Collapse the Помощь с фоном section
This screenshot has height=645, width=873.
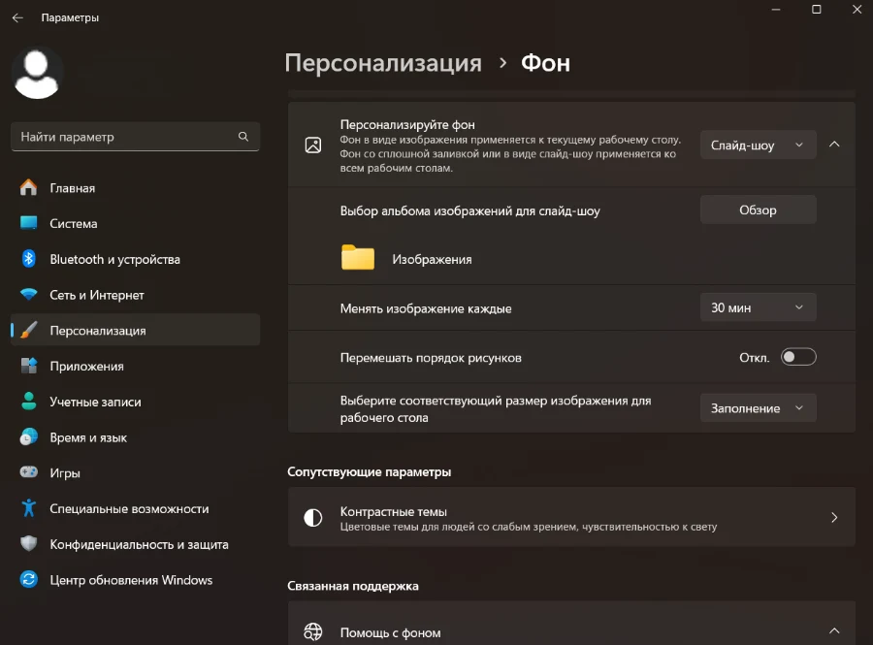click(834, 631)
